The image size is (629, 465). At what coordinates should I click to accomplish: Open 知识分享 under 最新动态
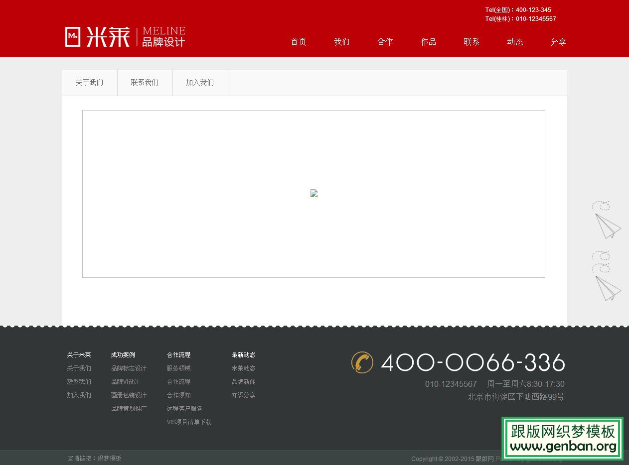pyautogui.click(x=243, y=395)
